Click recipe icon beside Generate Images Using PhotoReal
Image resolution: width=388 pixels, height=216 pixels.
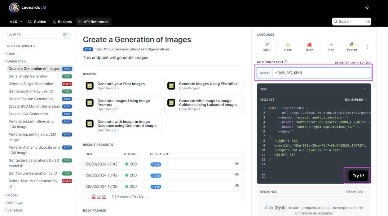coord(171,86)
